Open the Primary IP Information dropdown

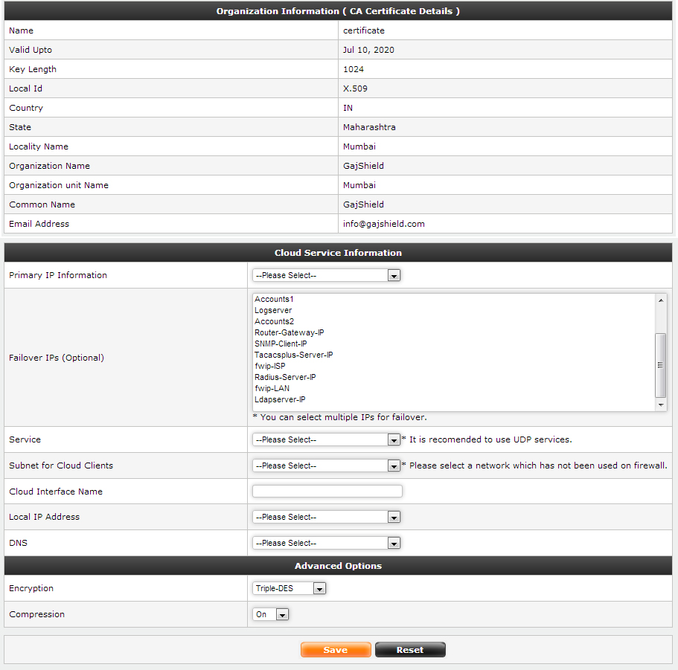point(326,275)
